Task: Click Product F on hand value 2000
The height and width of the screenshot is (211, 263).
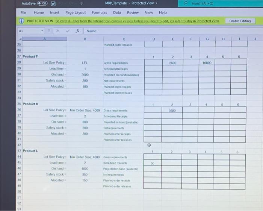Action: pyautogui.click(x=85, y=75)
